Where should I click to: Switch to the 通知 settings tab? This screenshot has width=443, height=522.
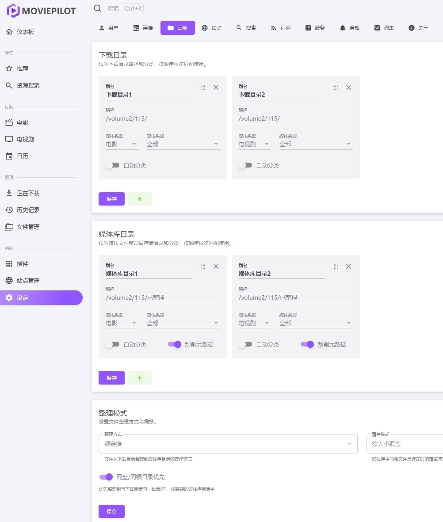click(x=349, y=28)
